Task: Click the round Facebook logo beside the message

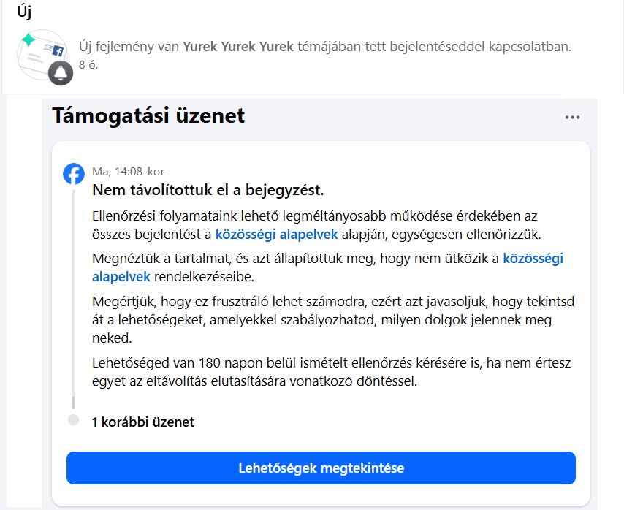Action: 74,174
